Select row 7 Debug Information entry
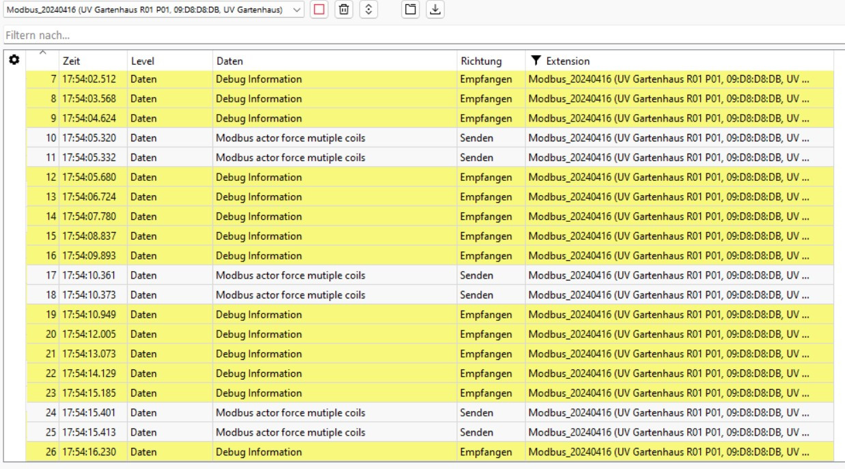 259,79
